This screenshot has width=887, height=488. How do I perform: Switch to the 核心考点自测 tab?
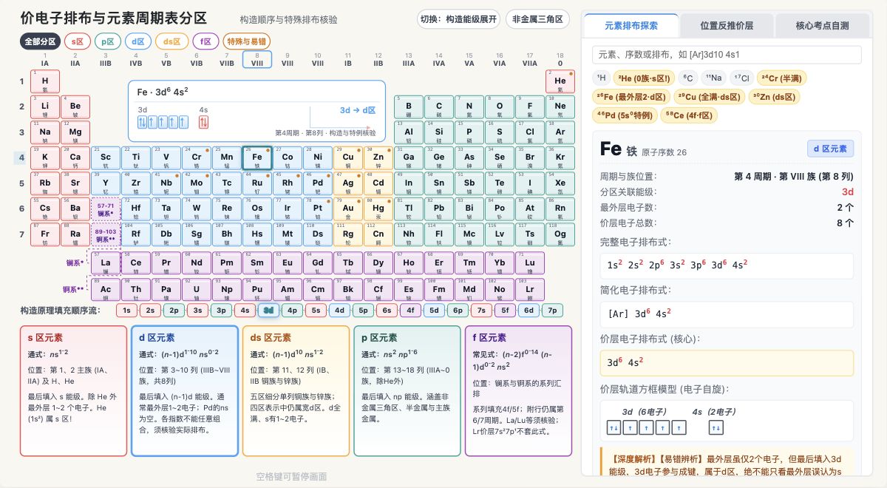coord(822,25)
